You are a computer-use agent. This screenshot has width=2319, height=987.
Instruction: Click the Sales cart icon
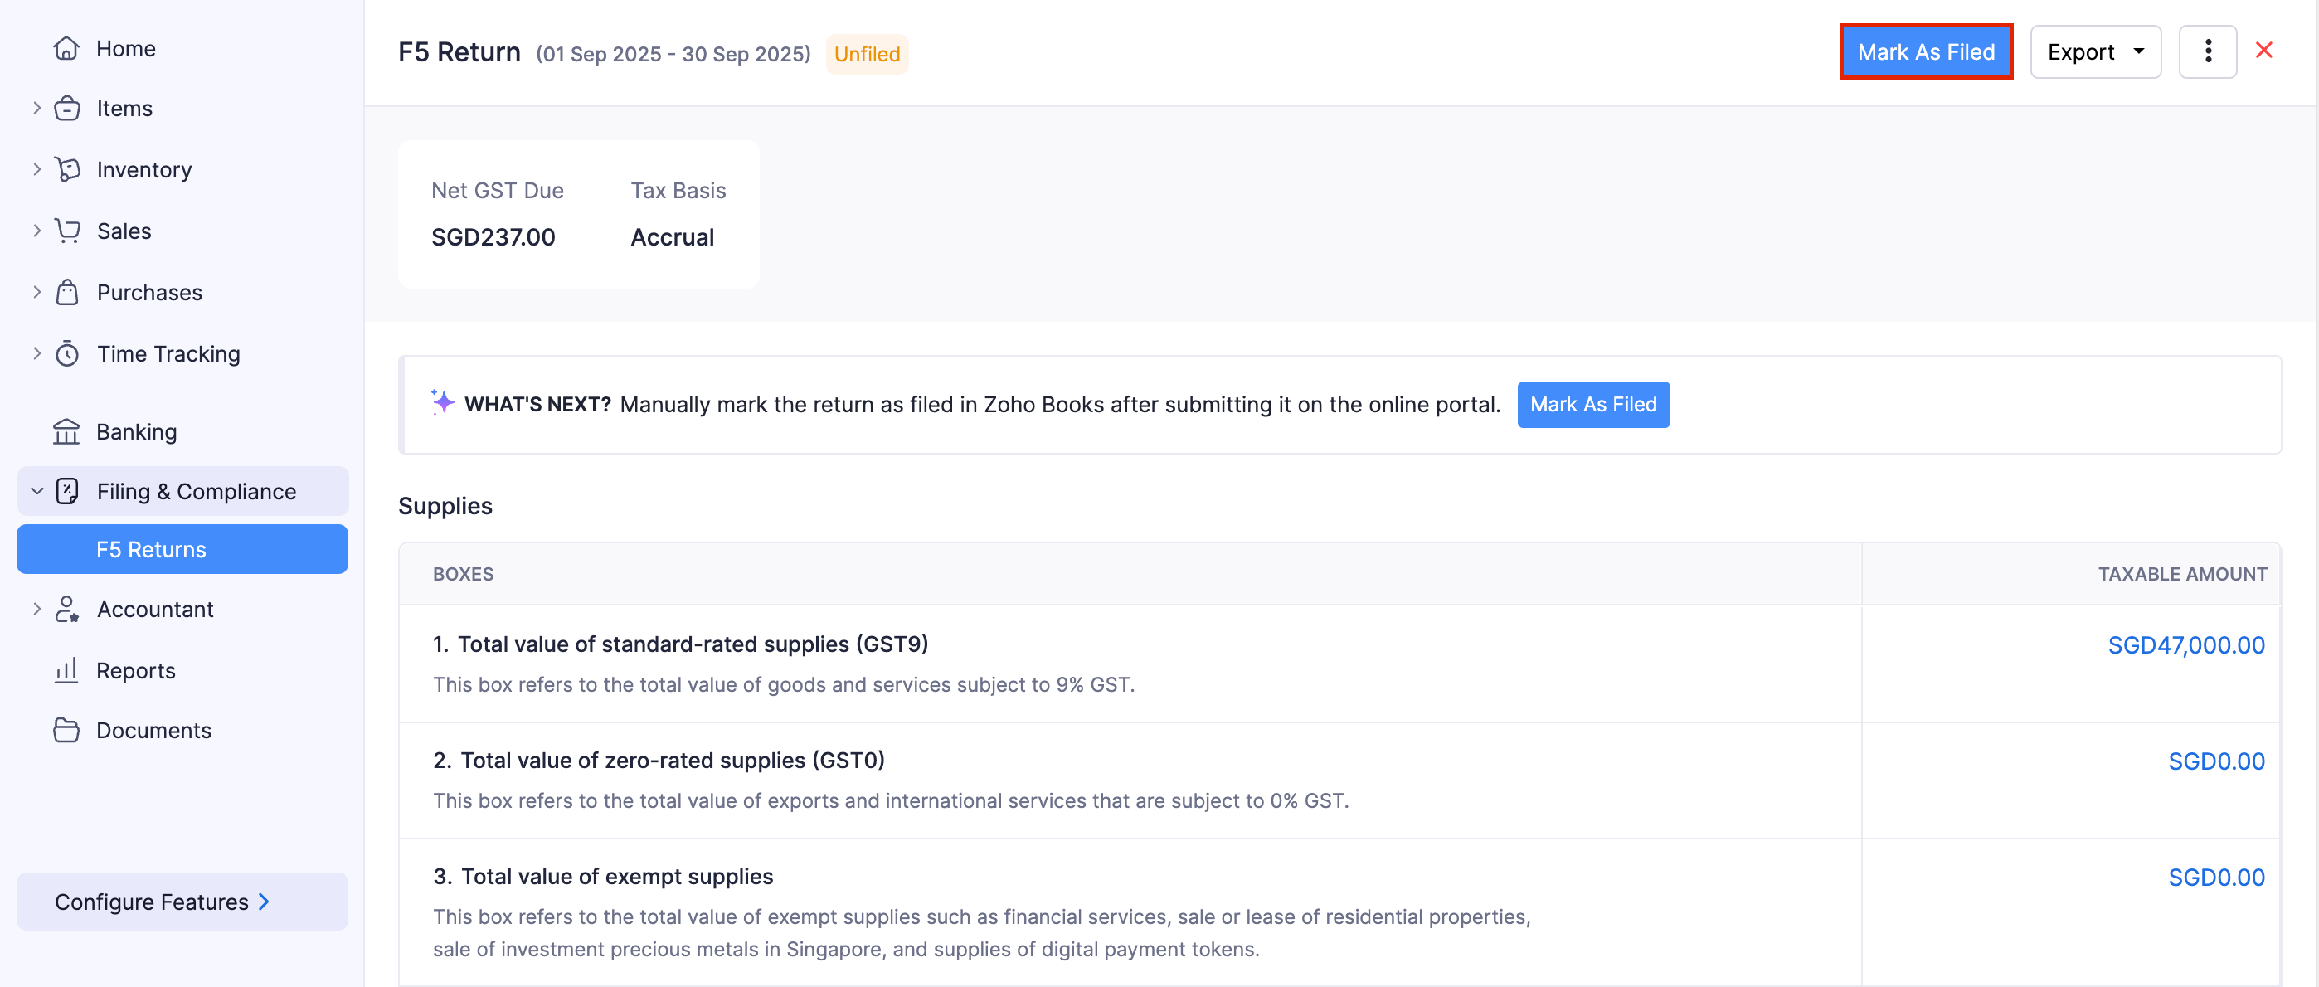66,231
